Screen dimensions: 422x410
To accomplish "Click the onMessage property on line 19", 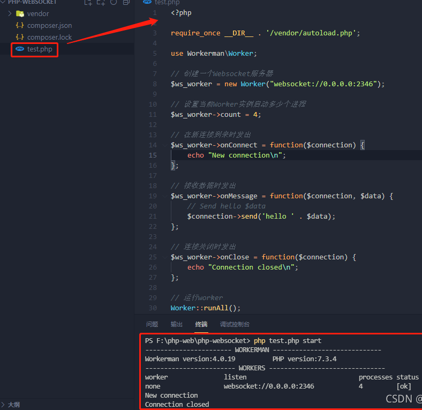I will pos(239,196).
